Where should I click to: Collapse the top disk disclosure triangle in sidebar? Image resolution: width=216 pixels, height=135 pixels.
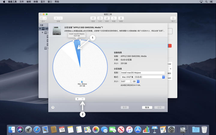click(40, 29)
